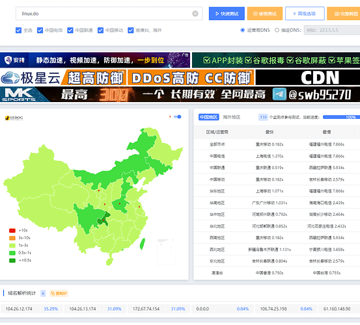
Task: Switch to the 海外地区 tab
Action: pyautogui.click(x=232, y=117)
